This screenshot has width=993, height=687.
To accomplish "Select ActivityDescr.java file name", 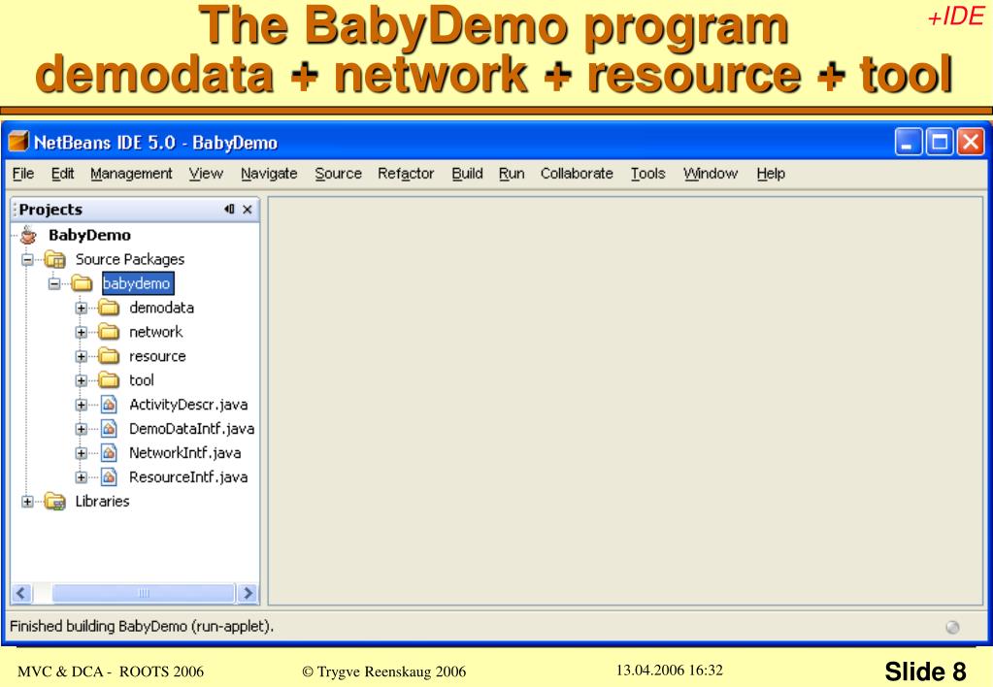I will point(188,405).
